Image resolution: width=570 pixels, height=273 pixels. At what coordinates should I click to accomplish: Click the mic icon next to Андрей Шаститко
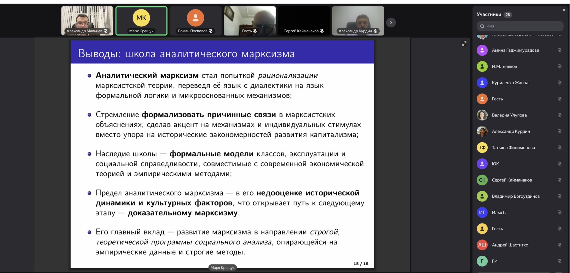tap(560, 245)
